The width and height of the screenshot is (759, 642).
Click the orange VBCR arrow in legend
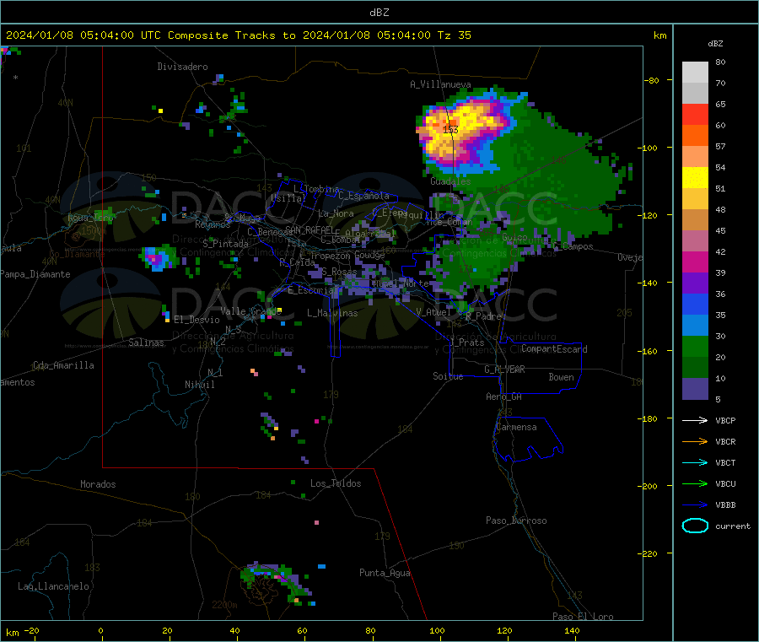coord(695,441)
